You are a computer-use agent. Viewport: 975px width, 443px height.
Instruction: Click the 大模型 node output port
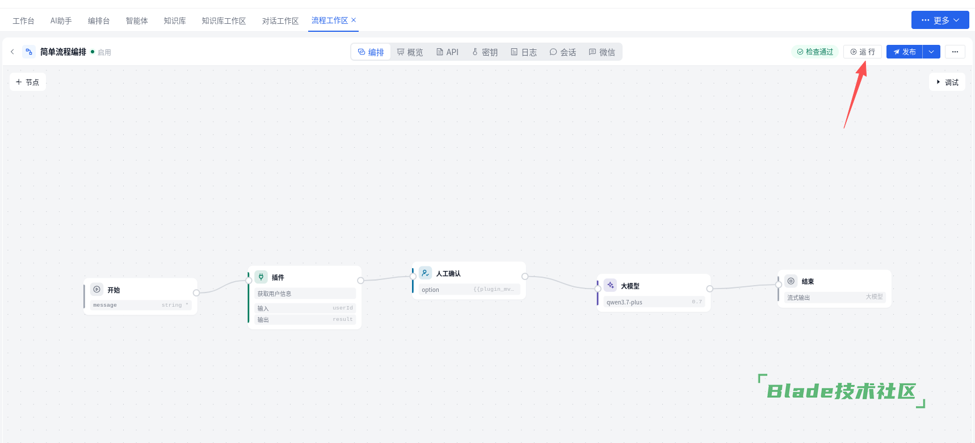(709, 289)
